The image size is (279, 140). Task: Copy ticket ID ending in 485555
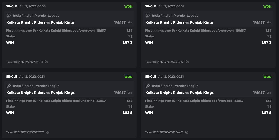click(x=187, y=62)
